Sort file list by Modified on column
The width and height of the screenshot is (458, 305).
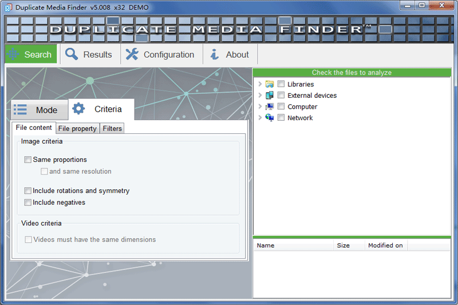(386, 245)
